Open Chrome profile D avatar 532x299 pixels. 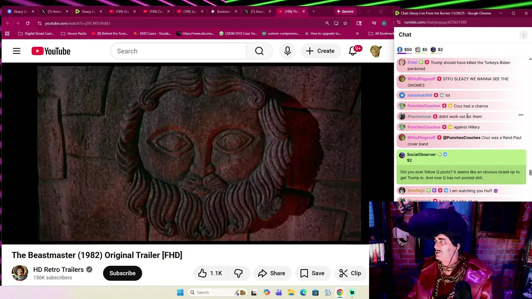(384, 23)
